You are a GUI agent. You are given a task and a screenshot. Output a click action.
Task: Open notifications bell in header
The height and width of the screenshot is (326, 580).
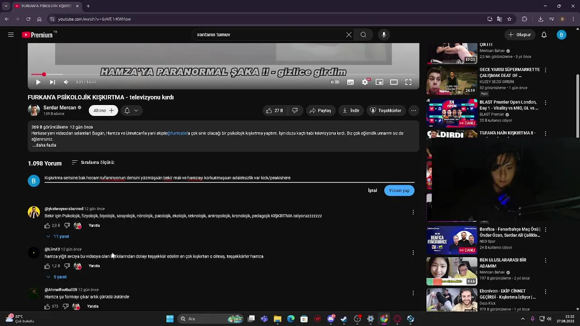click(x=544, y=35)
